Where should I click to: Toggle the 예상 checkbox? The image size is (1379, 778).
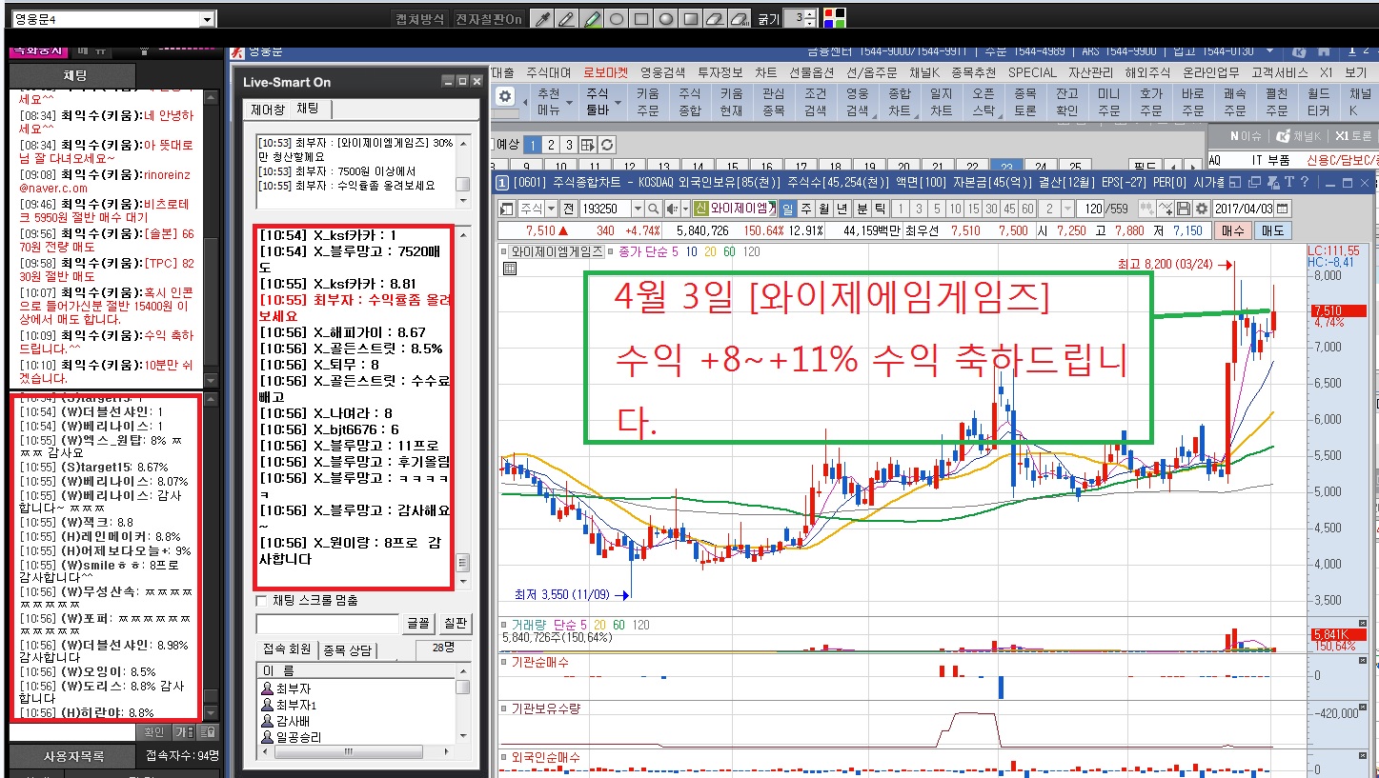[492, 145]
